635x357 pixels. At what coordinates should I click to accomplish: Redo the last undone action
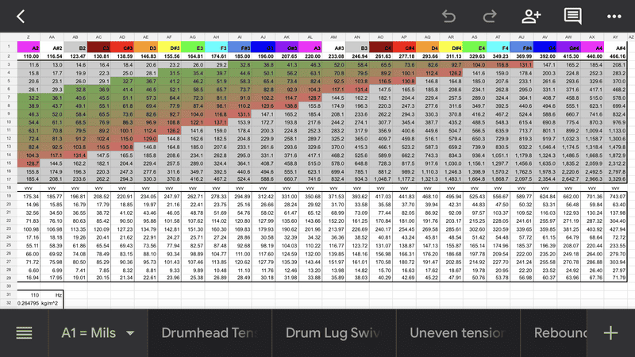pos(490,16)
